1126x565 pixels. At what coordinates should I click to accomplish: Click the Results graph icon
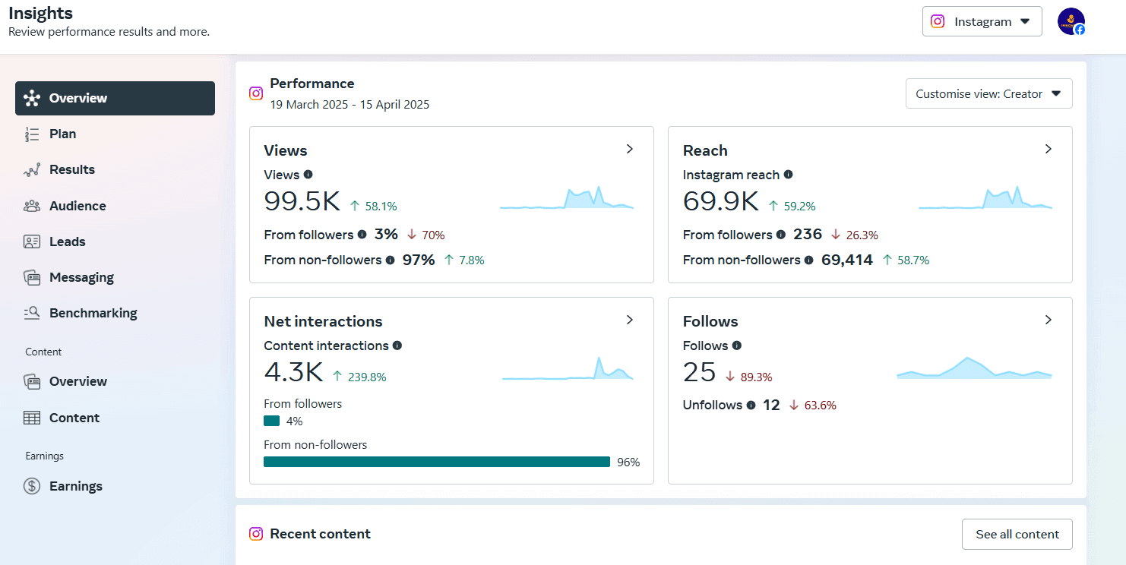pyautogui.click(x=32, y=170)
